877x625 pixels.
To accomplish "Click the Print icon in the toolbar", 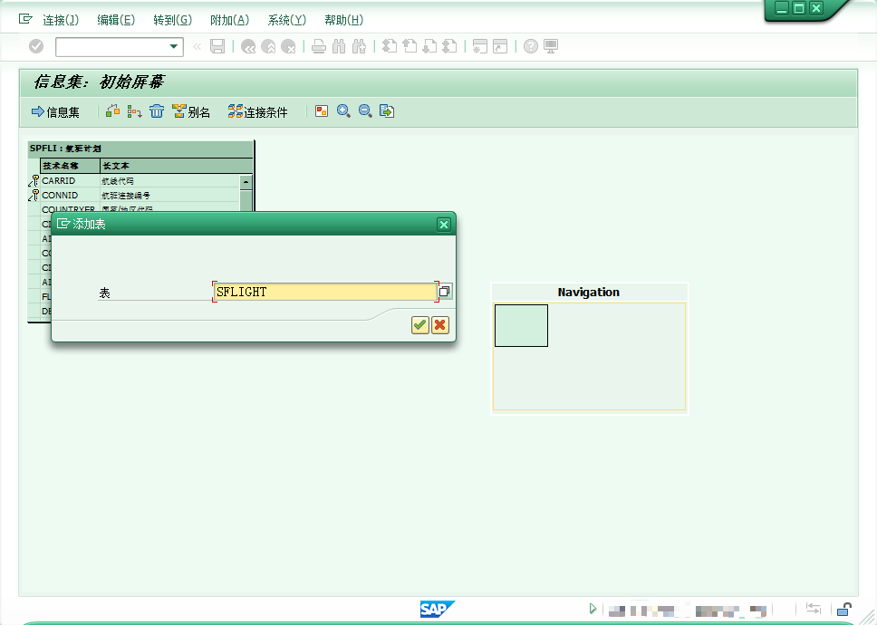I will (x=319, y=46).
